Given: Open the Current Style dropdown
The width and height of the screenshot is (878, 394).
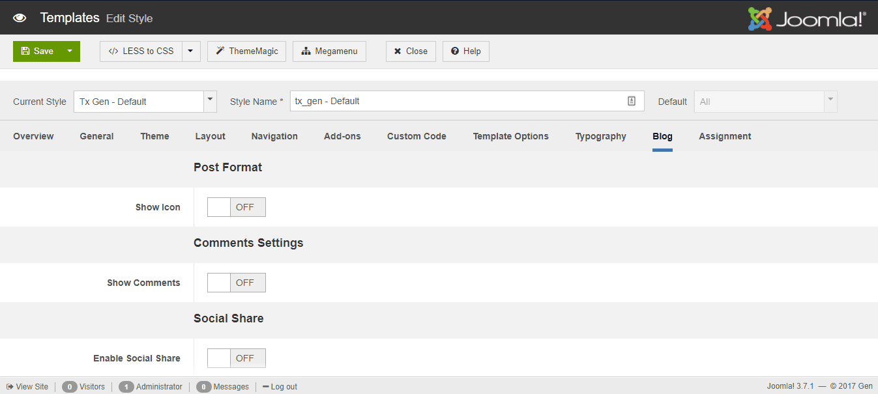Looking at the screenshot, I should 209,101.
